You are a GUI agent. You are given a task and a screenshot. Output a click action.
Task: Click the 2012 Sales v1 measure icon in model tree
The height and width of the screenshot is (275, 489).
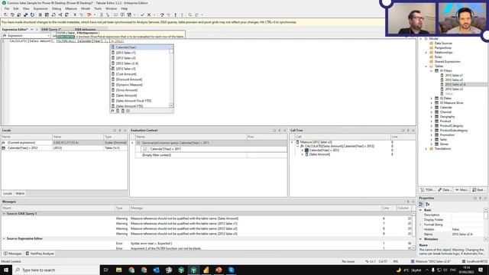pyautogui.click(x=442, y=75)
